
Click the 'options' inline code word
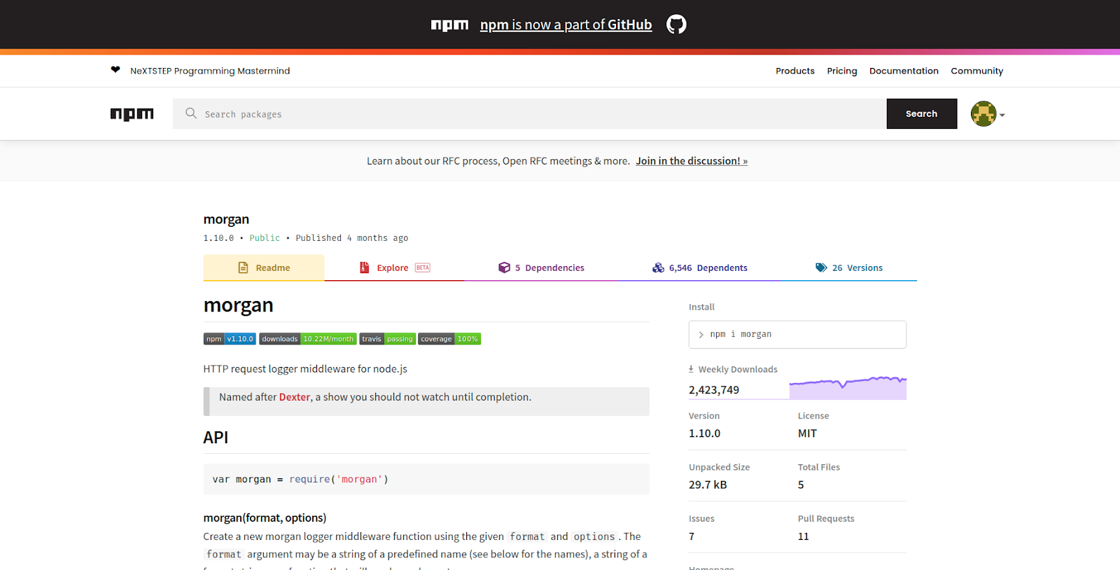click(594, 536)
